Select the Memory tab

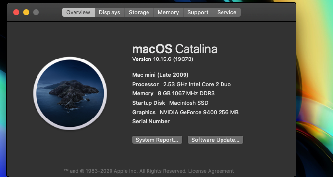click(168, 12)
